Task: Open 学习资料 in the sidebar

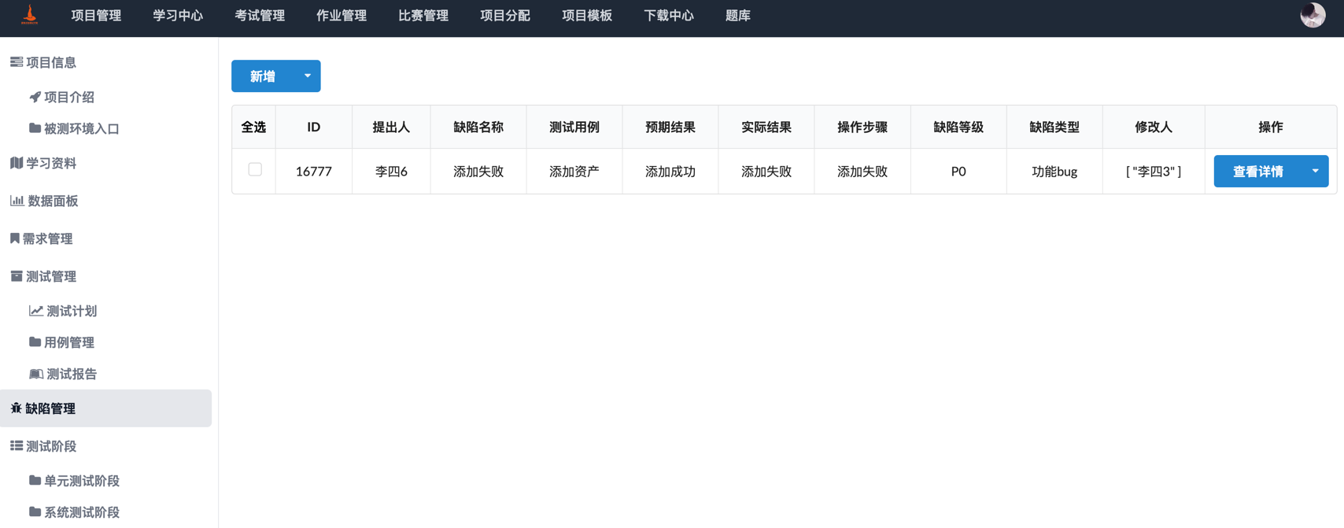Action: click(x=51, y=163)
